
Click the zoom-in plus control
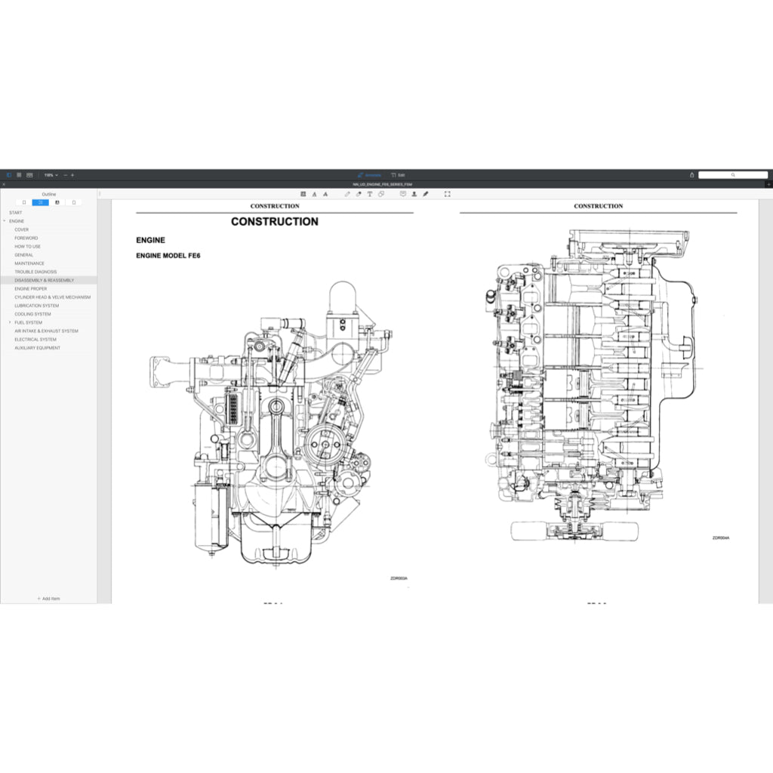click(x=72, y=174)
